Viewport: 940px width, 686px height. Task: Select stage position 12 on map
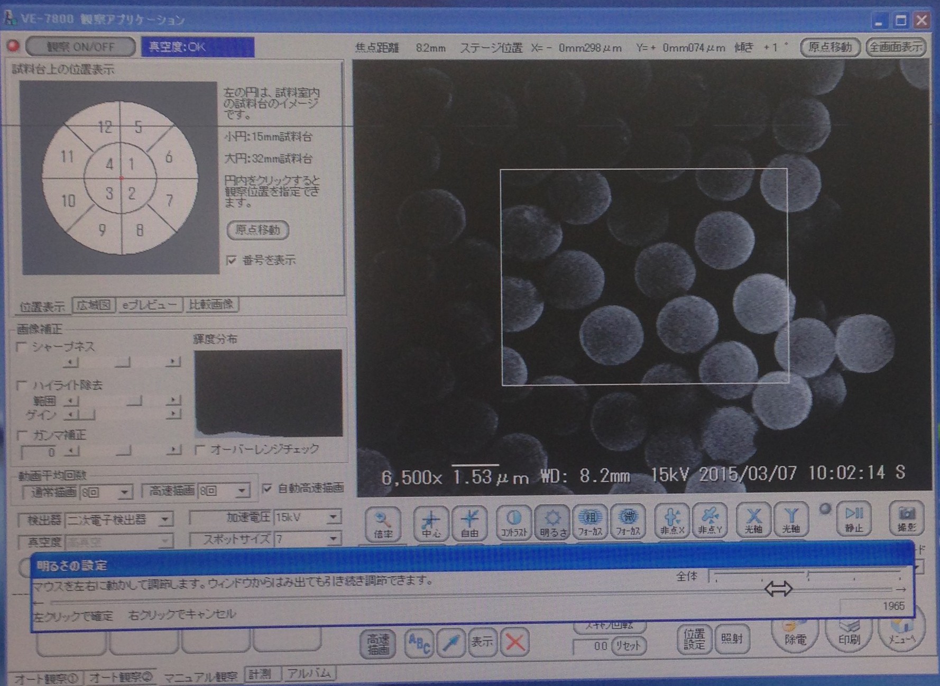coord(104,127)
